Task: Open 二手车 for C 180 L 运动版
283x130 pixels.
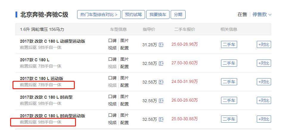Action: [229, 82]
